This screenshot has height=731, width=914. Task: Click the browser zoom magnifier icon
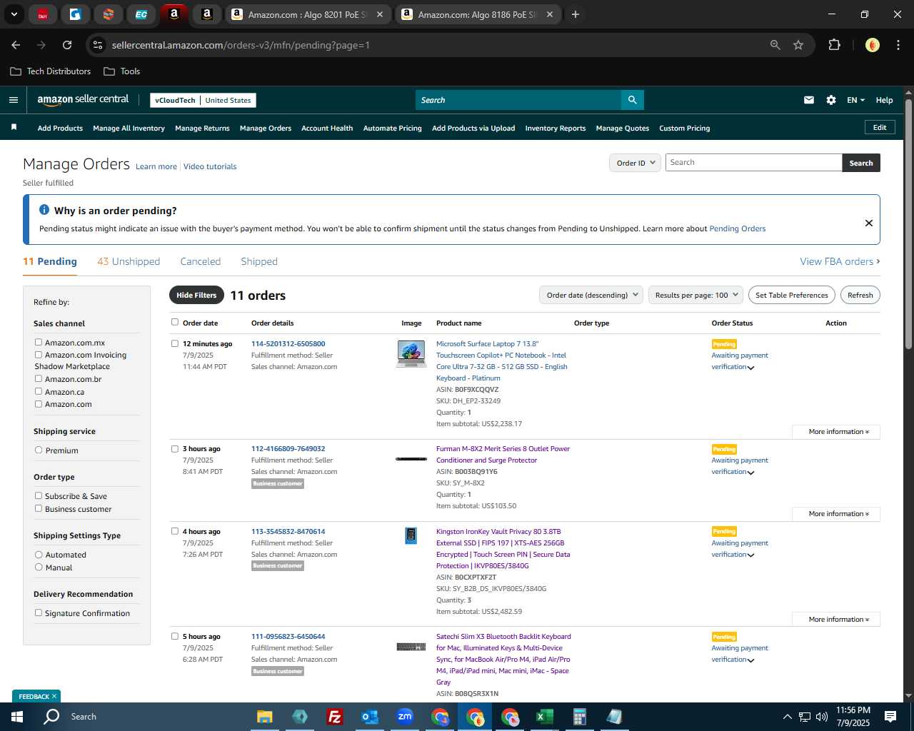[x=775, y=45]
